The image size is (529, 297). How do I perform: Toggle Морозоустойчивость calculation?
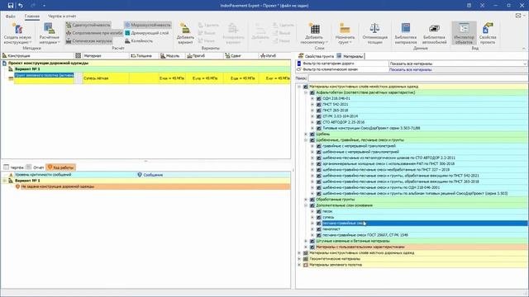point(148,25)
